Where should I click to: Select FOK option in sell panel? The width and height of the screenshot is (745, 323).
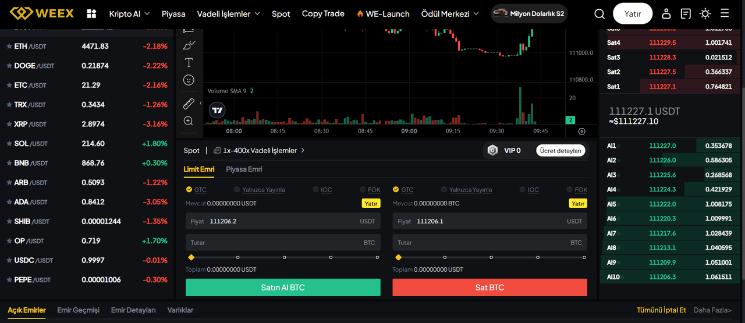click(x=577, y=190)
